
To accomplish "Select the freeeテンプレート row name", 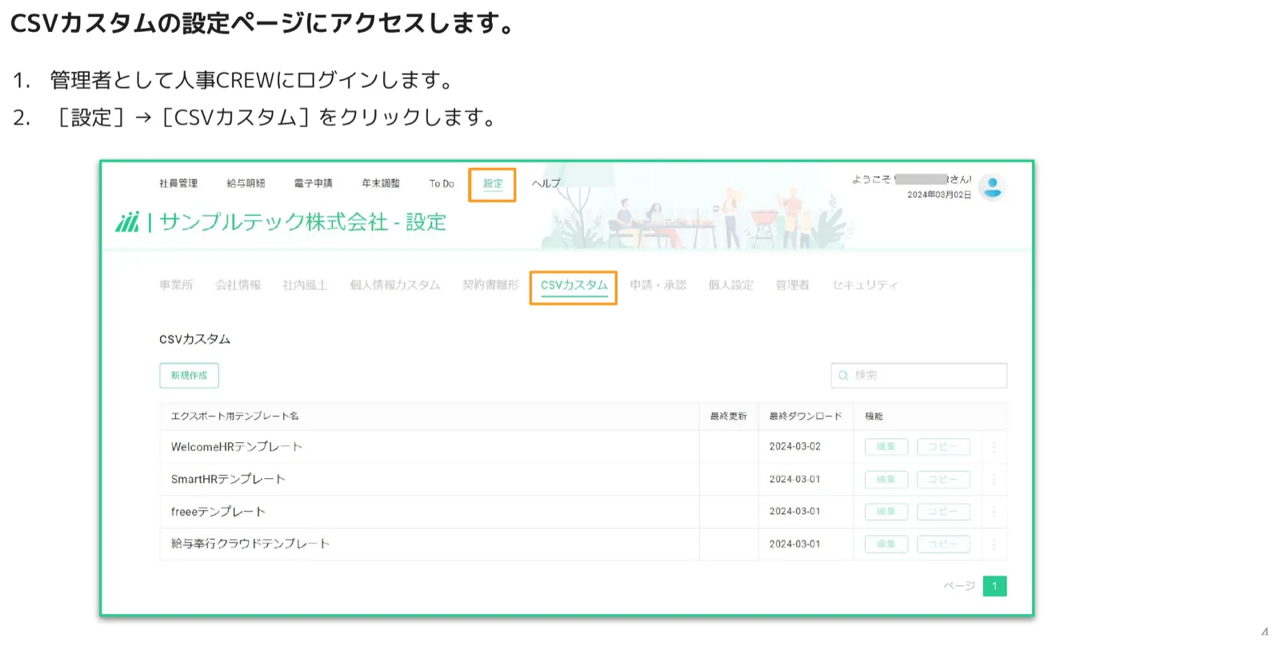I will point(218,512).
